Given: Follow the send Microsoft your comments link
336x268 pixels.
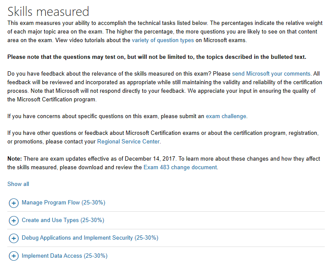Looking at the screenshot, I should click(x=271, y=74).
